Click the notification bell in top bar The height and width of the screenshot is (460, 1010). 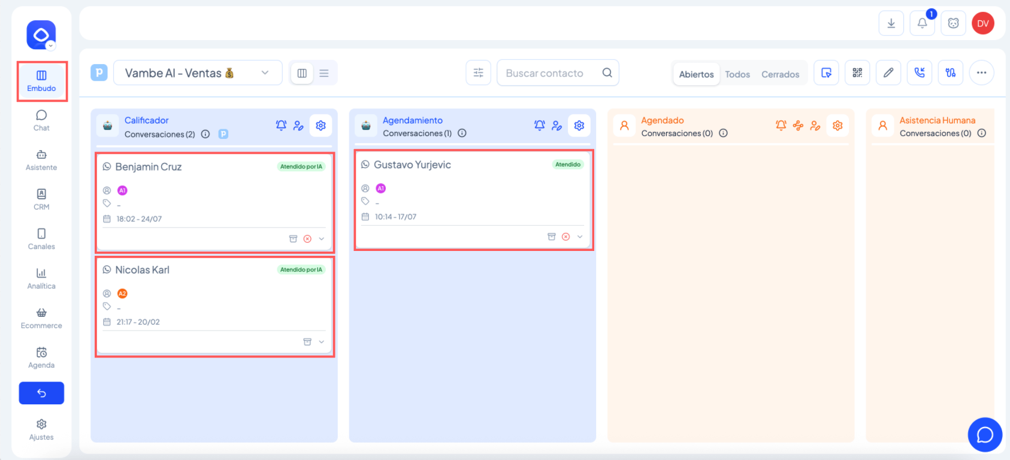pos(922,23)
